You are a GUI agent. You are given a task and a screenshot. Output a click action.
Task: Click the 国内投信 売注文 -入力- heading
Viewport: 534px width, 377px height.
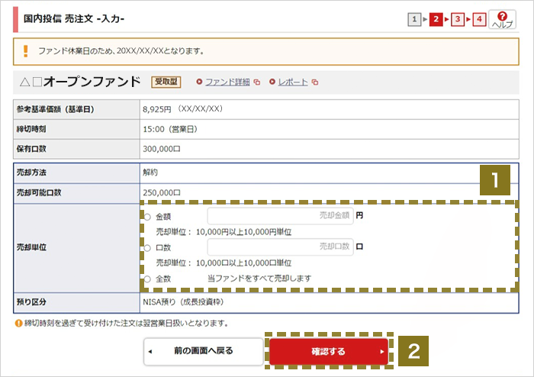pyautogui.click(x=74, y=19)
